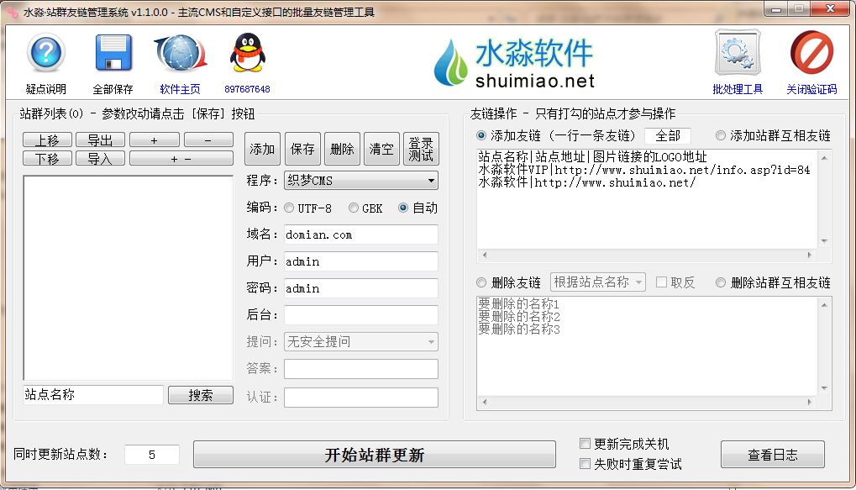Select 删除站群互相友链 radio option
The width and height of the screenshot is (856, 490).
(721, 282)
